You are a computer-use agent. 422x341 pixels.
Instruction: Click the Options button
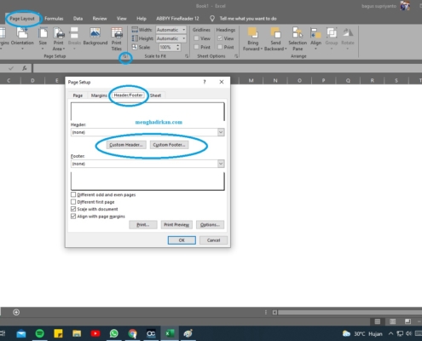pos(210,225)
